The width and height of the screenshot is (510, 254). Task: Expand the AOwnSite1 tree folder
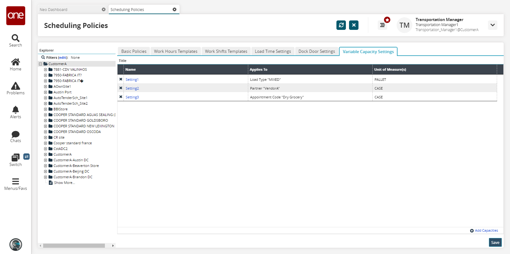point(45,86)
